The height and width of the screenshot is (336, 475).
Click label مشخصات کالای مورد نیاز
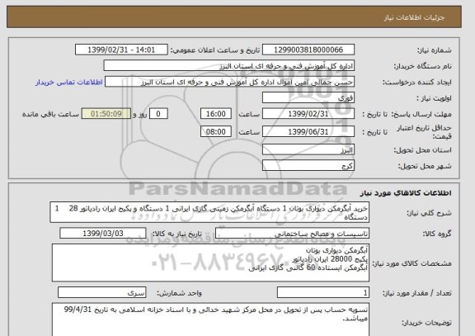tap(412, 263)
